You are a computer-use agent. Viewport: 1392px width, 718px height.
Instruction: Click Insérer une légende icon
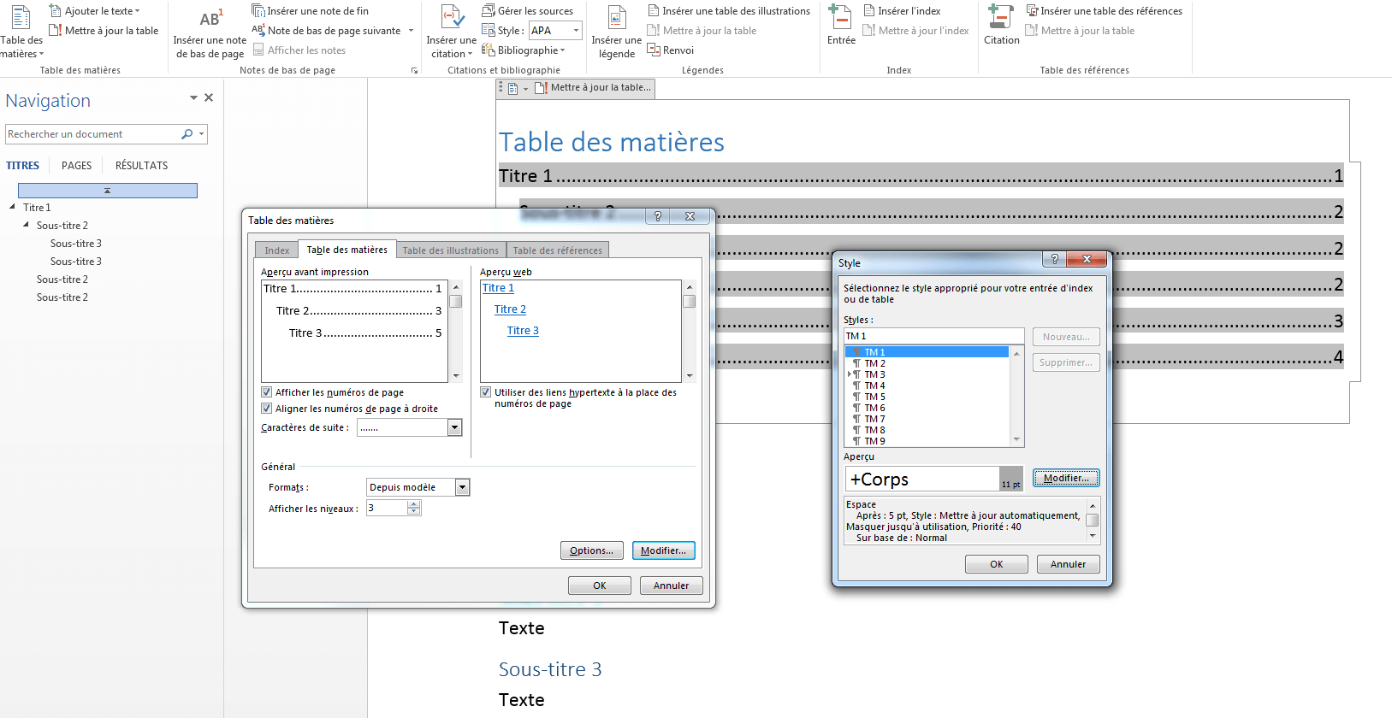617,17
